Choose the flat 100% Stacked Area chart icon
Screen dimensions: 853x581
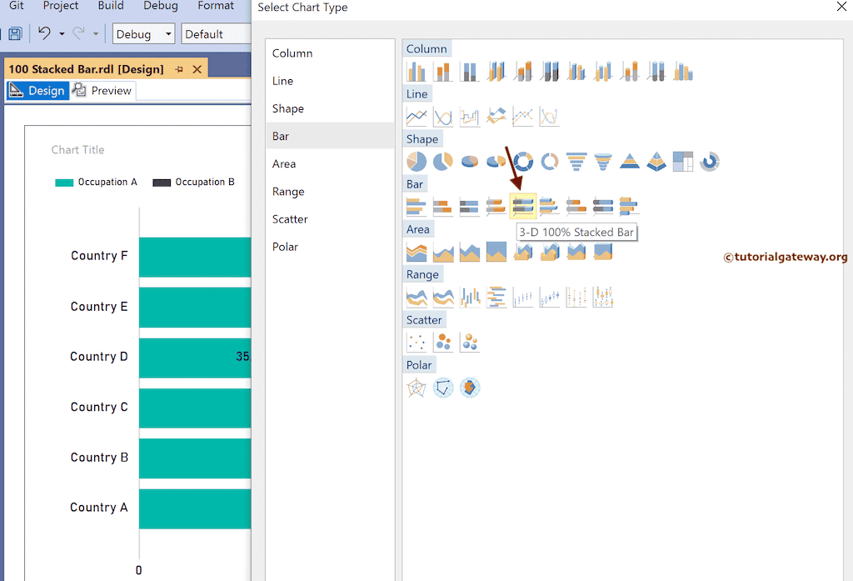pyautogui.click(x=496, y=252)
